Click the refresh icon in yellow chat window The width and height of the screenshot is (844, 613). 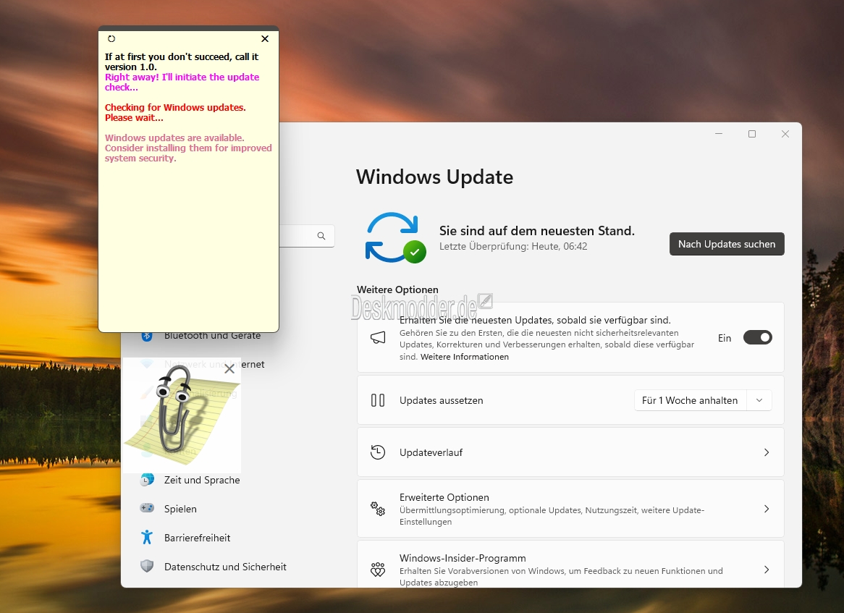coord(111,39)
